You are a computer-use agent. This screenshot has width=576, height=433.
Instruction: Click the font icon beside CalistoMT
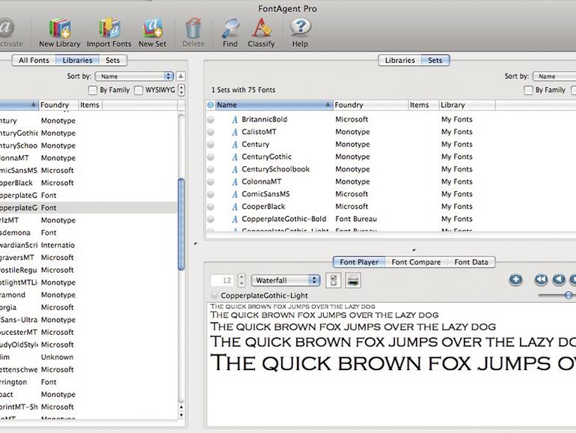235,132
